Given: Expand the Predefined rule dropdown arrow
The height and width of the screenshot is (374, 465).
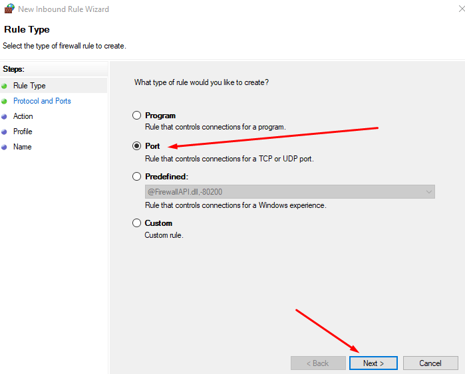Looking at the screenshot, I should 428,192.
